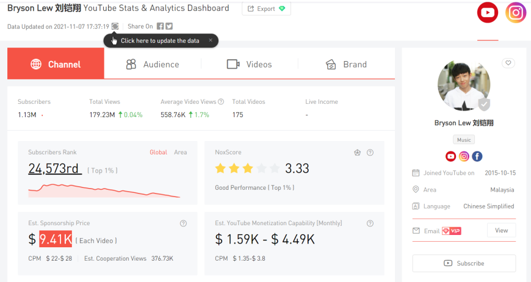531x282 pixels.
Task: Switch to the Audience tab
Action: point(153,64)
